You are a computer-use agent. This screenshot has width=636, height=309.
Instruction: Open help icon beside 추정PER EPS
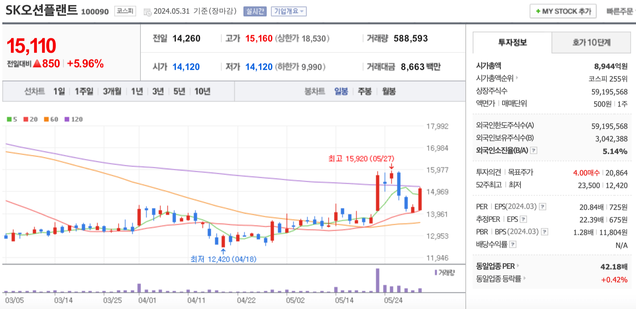523,219
